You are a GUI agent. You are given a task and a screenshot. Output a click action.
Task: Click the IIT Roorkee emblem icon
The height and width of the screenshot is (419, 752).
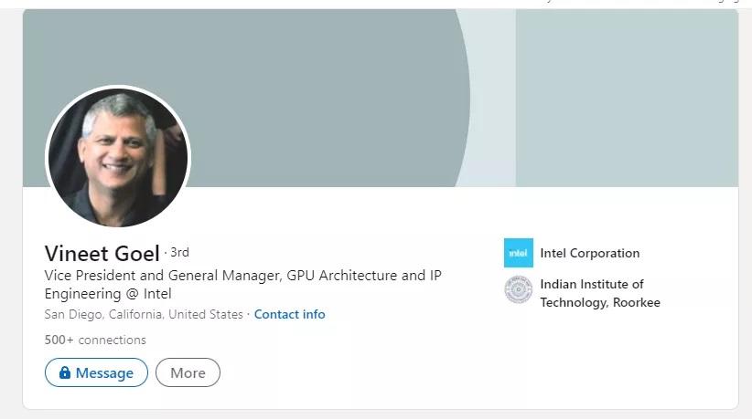point(518,290)
